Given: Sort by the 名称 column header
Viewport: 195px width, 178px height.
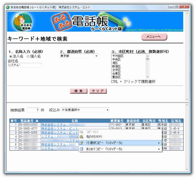Looking at the screenshot, I should click(75, 121).
